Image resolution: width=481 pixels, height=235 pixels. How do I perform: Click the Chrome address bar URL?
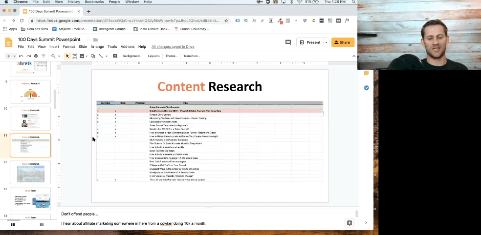127,20
